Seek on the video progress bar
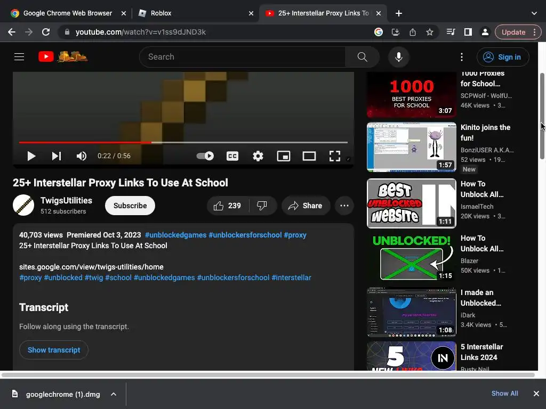 click(x=183, y=142)
